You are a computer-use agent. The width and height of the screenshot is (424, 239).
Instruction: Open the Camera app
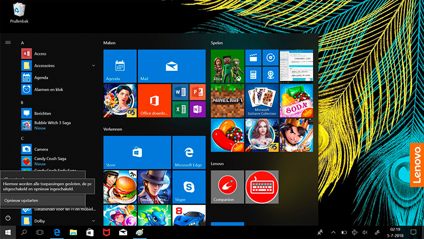pyautogui.click(x=58, y=149)
